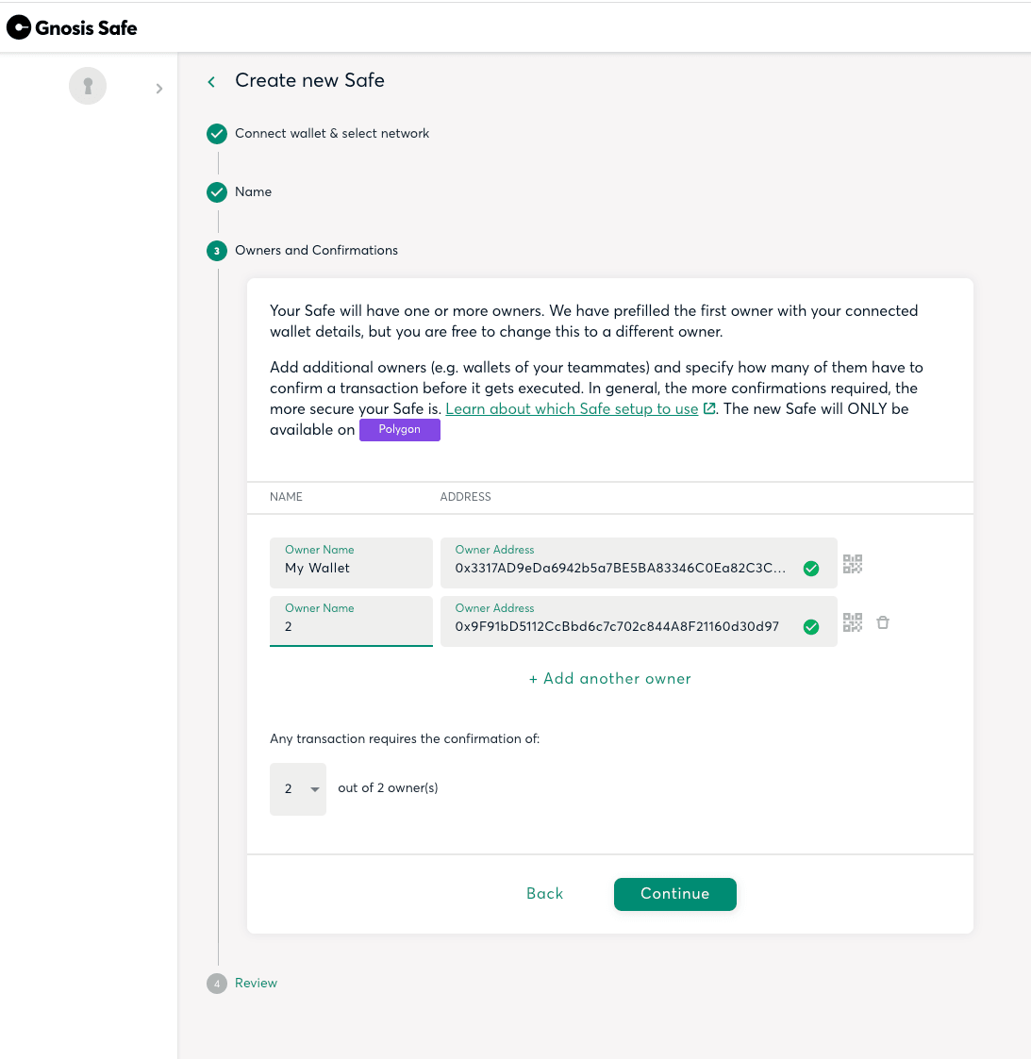The height and width of the screenshot is (1059, 1031).
Task: Click the Gnosis Safe logo
Action: [x=72, y=27]
